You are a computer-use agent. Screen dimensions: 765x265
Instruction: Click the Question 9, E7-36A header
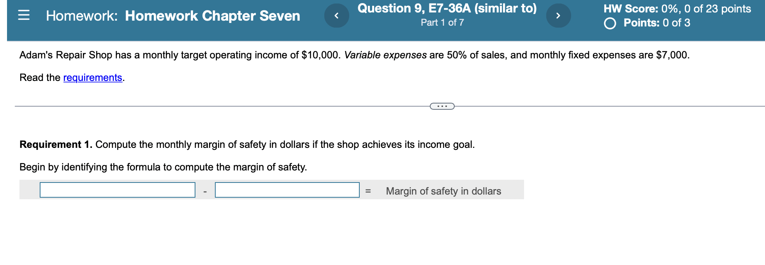(447, 8)
